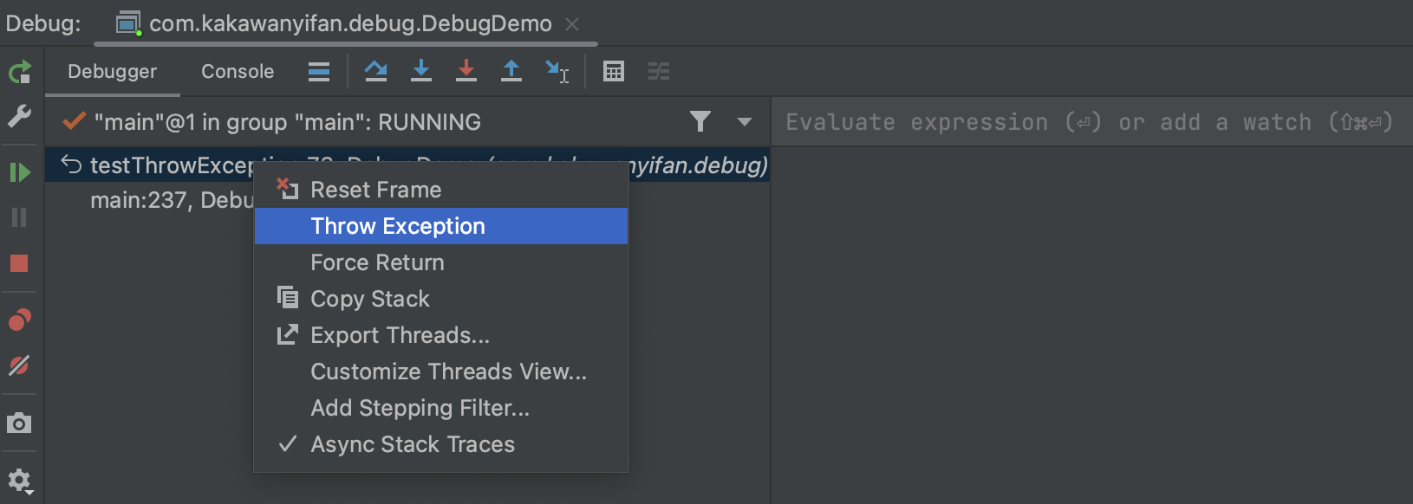Viewport: 1413px width, 504px height.
Task: Select Throw Exception from context menu
Action: tap(398, 226)
